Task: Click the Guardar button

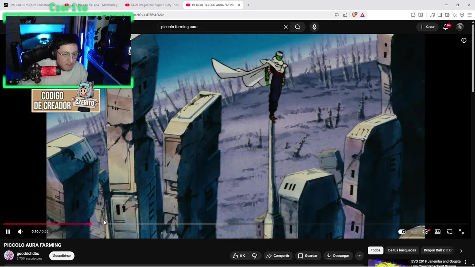Action: pos(308,256)
